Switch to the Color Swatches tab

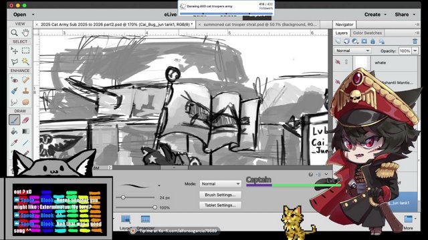tap(367, 33)
